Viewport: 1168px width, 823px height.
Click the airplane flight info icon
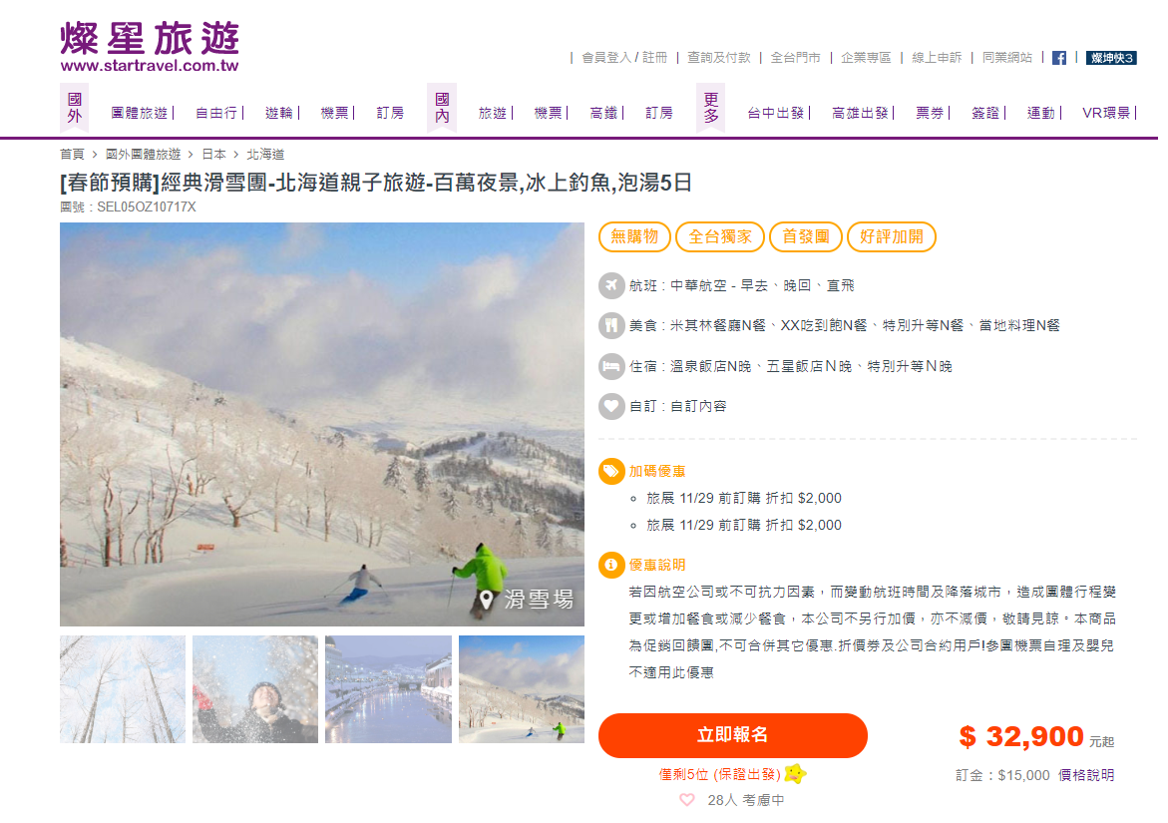tap(610, 285)
